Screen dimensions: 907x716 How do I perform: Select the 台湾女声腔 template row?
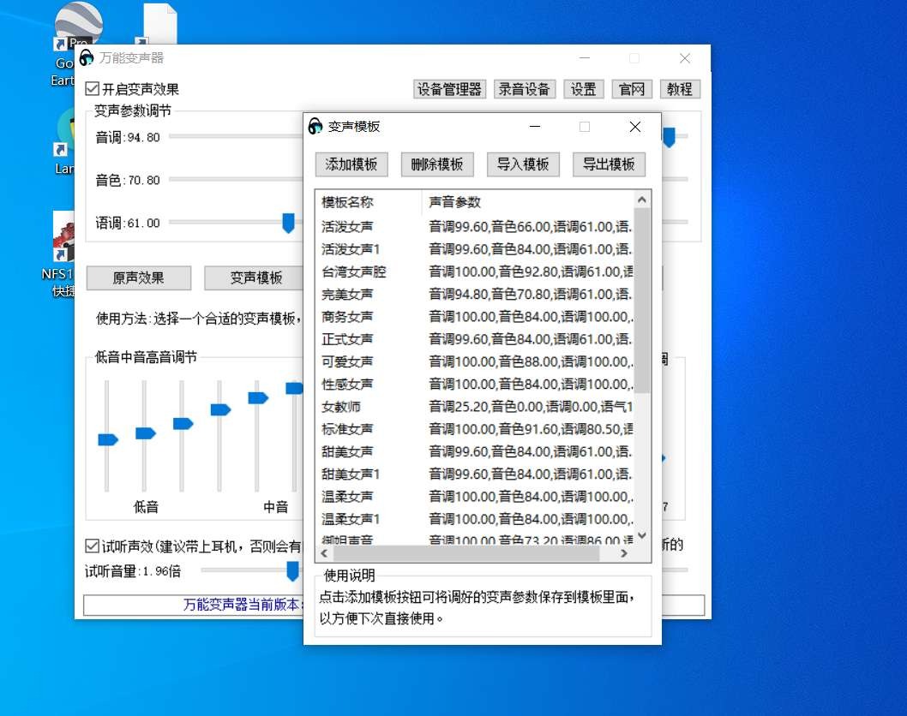pos(353,271)
